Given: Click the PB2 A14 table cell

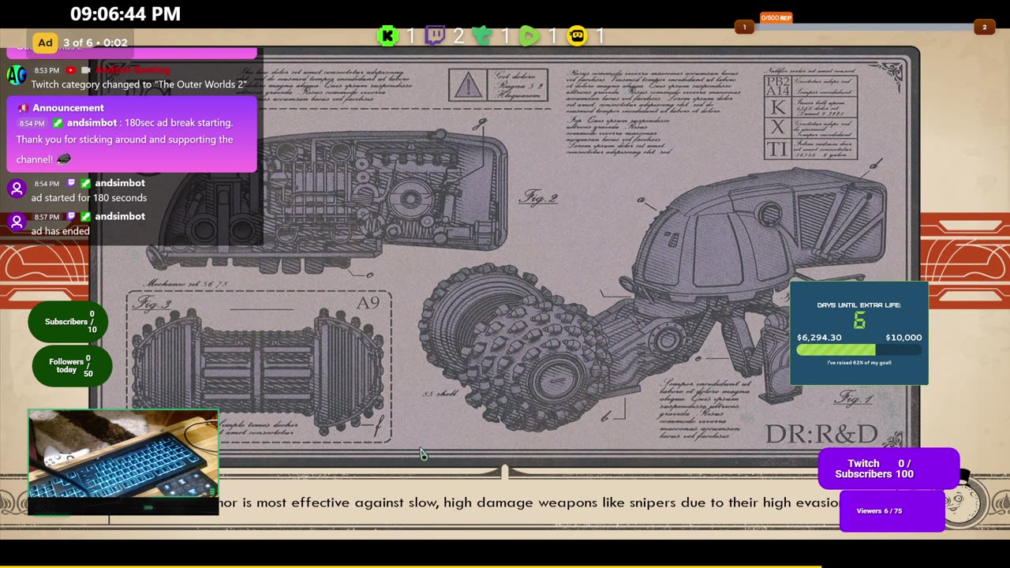Looking at the screenshot, I should 778,86.
